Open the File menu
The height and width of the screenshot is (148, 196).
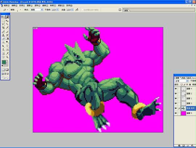[x=7, y=5]
